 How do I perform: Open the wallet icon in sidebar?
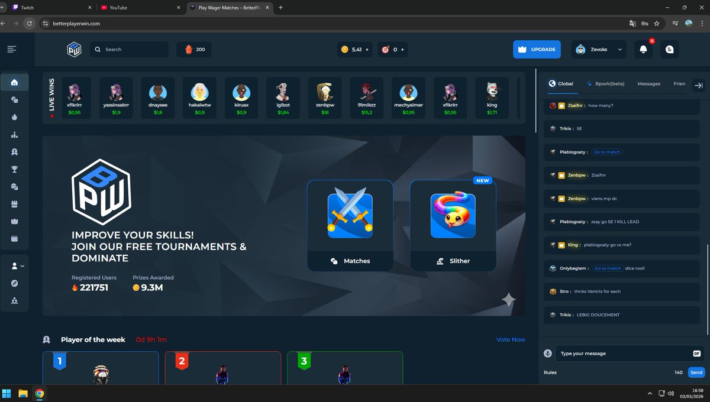[x=14, y=239]
